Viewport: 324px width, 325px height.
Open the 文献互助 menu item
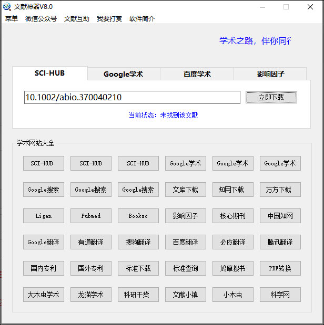[77, 19]
